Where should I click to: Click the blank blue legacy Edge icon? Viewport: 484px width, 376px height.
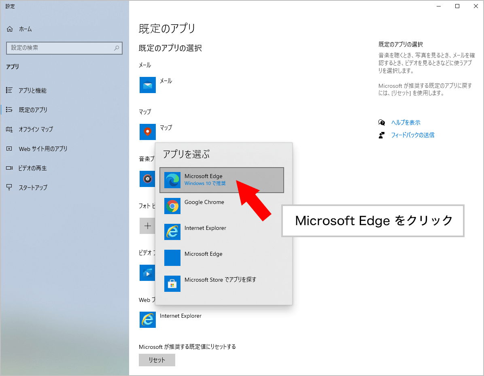172,258
